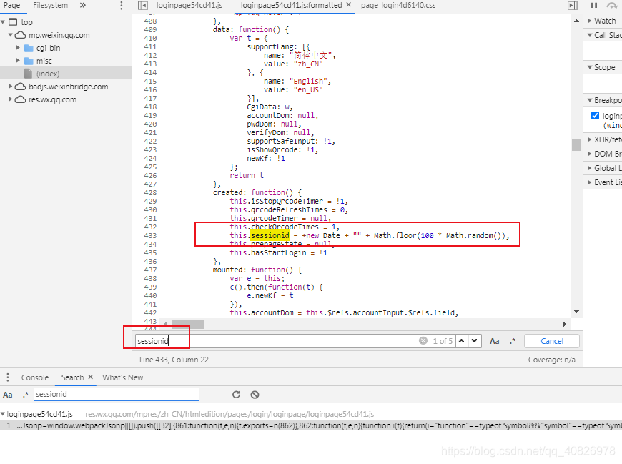
Task: Click the Line 433, Column 22 status
Action: pos(174,360)
